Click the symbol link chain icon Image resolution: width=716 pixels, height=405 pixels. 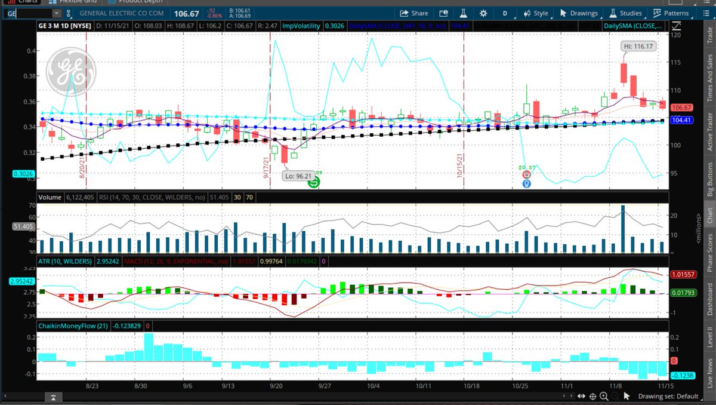point(70,13)
